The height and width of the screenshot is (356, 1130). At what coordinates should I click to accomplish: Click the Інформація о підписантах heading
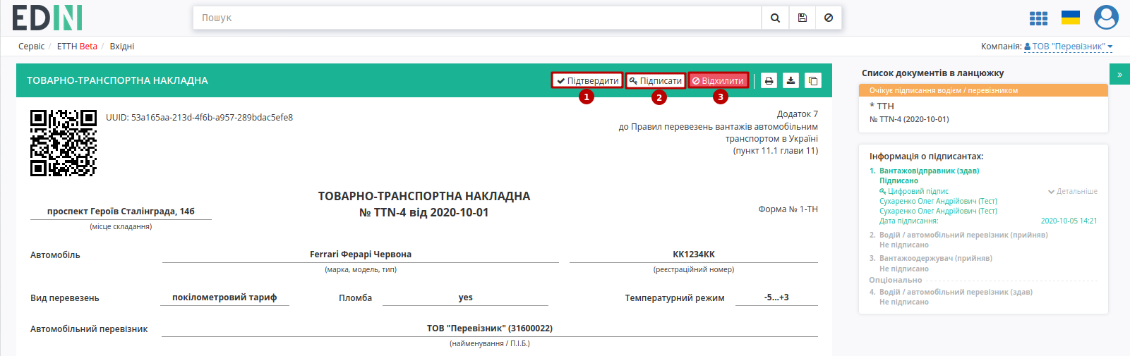tap(926, 156)
